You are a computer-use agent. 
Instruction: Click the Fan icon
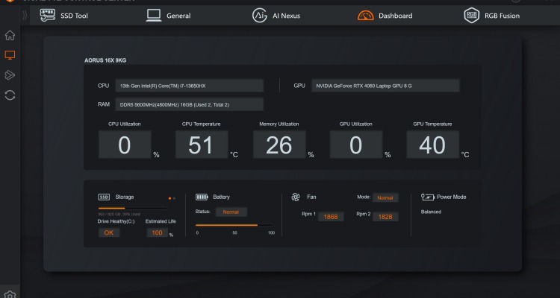(x=296, y=197)
